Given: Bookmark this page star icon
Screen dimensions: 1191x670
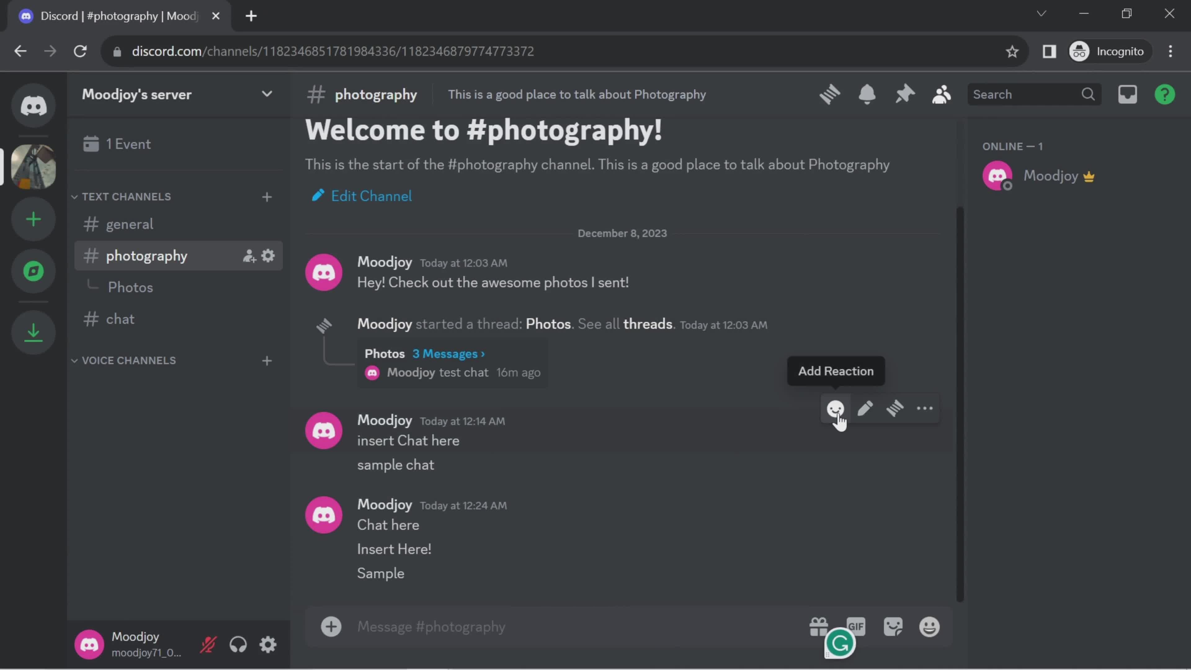Looking at the screenshot, I should click(1012, 51).
